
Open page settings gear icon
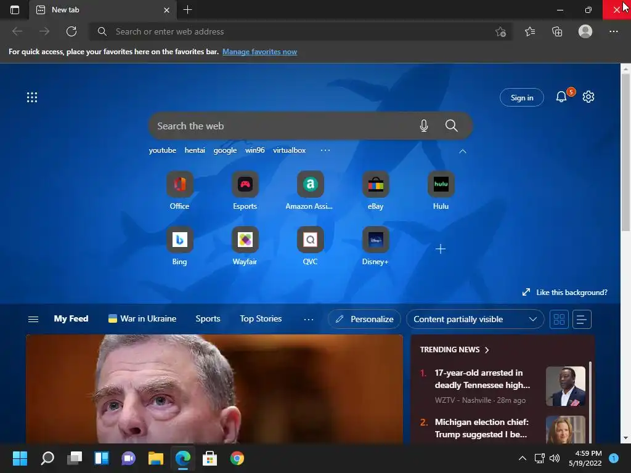pyautogui.click(x=588, y=97)
